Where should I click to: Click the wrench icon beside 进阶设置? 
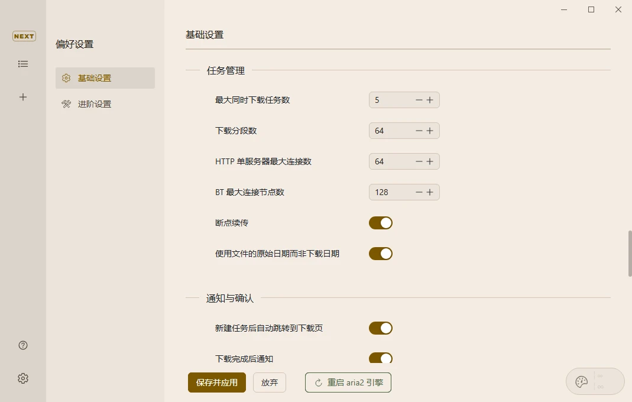(66, 103)
